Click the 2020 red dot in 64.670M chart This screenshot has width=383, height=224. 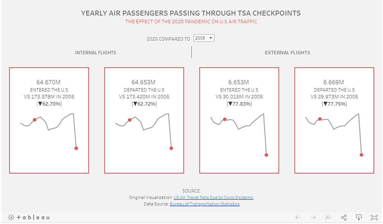76,148
